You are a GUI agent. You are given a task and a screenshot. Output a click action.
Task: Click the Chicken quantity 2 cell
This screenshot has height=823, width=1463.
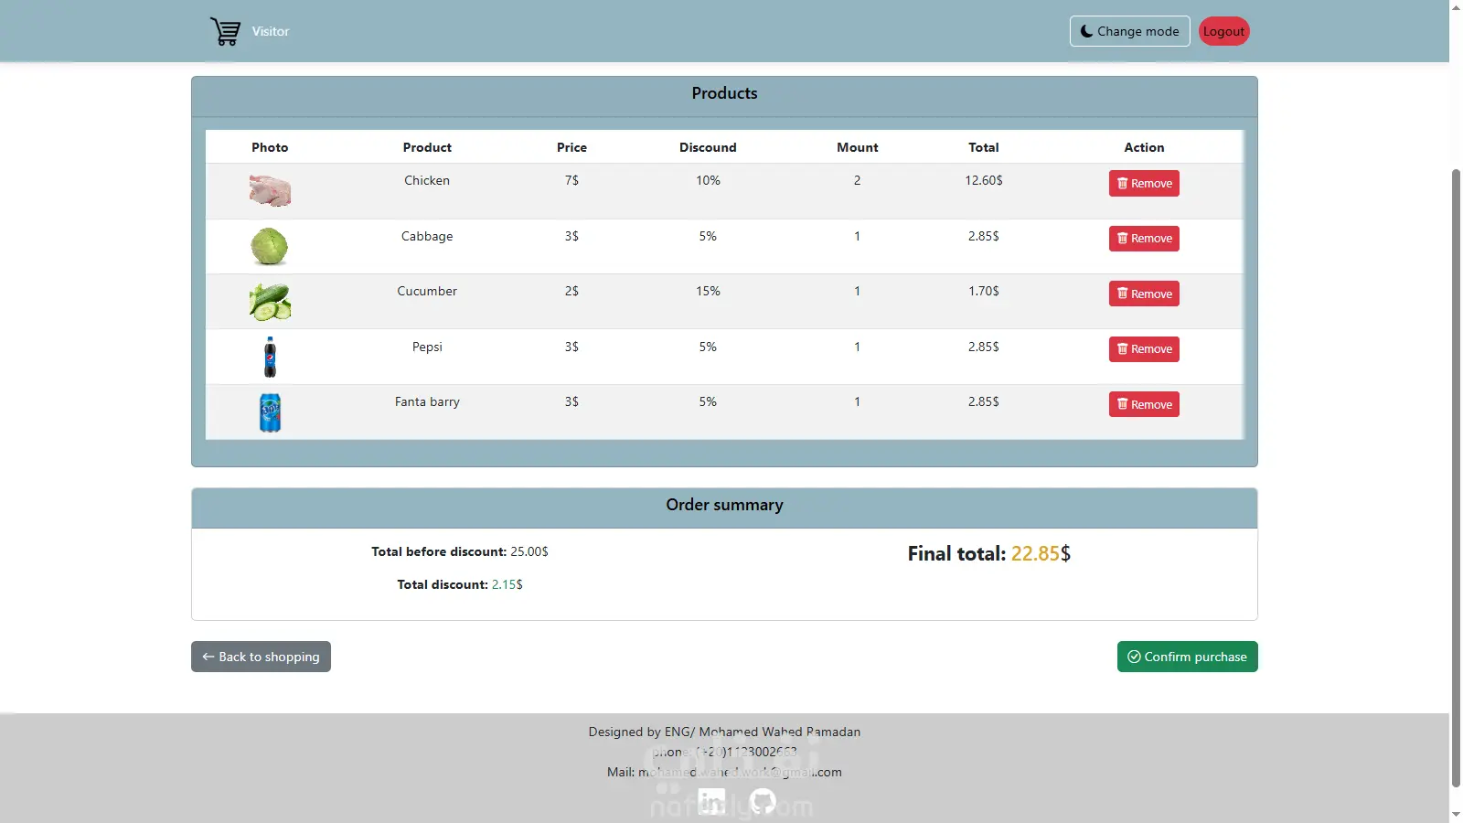tap(857, 180)
